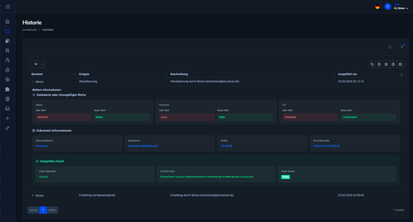Open the Hi, Simon user dropdown
This screenshot has width=413, height=222.
401,8
